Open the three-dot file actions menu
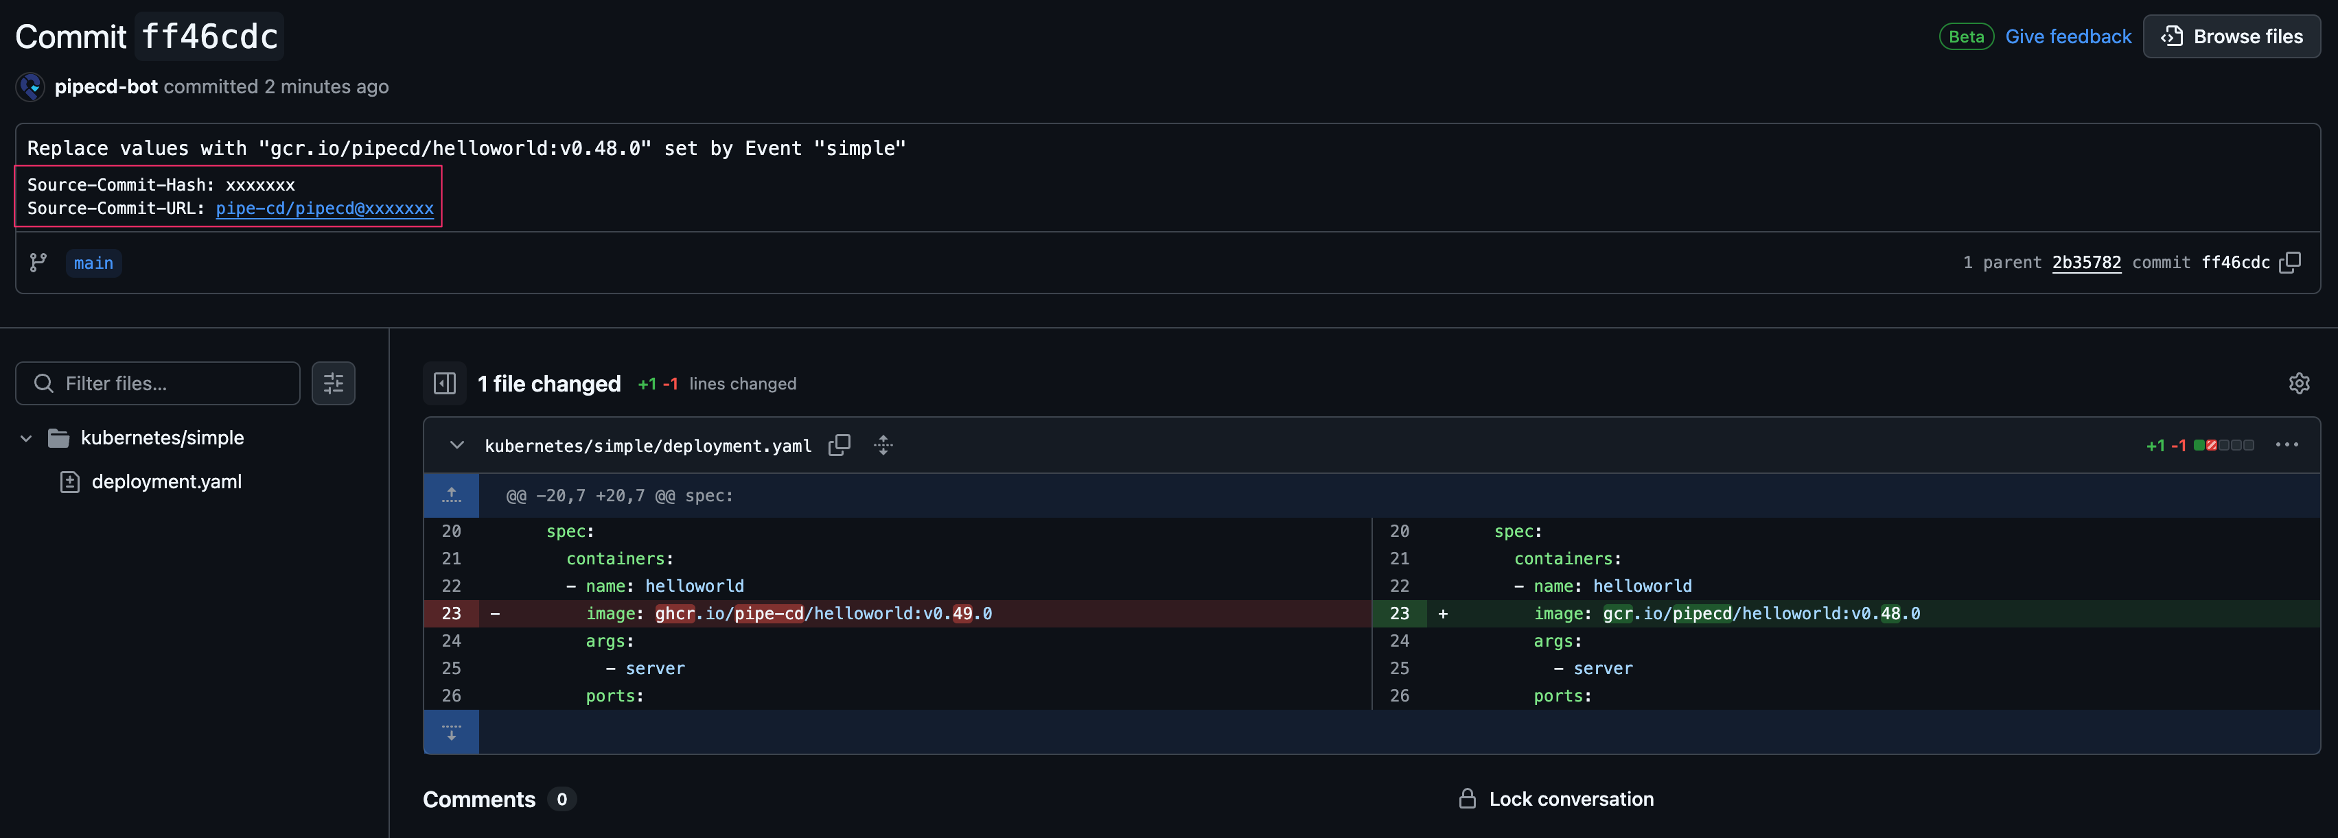The width and height of the screenshot is (2338, 838). coord(2287,444)
